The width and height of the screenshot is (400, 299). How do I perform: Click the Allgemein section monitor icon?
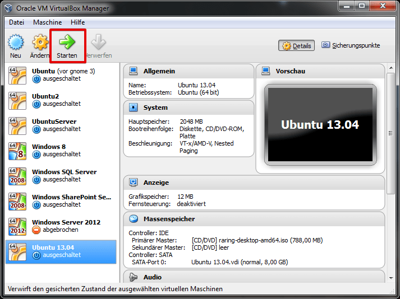133,71
